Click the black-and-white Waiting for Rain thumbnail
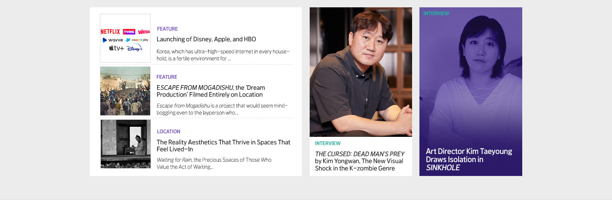Viewport: 612px width, 200px height. (125, 144)
